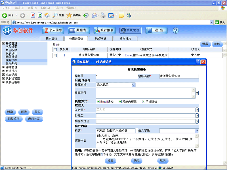Switch to 数据表管理 tab
The width and height of the screenshot is (227, 170).
pyautogui.click(x=76, y=39)
